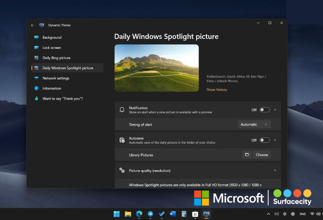Open the Show history link

217,90
